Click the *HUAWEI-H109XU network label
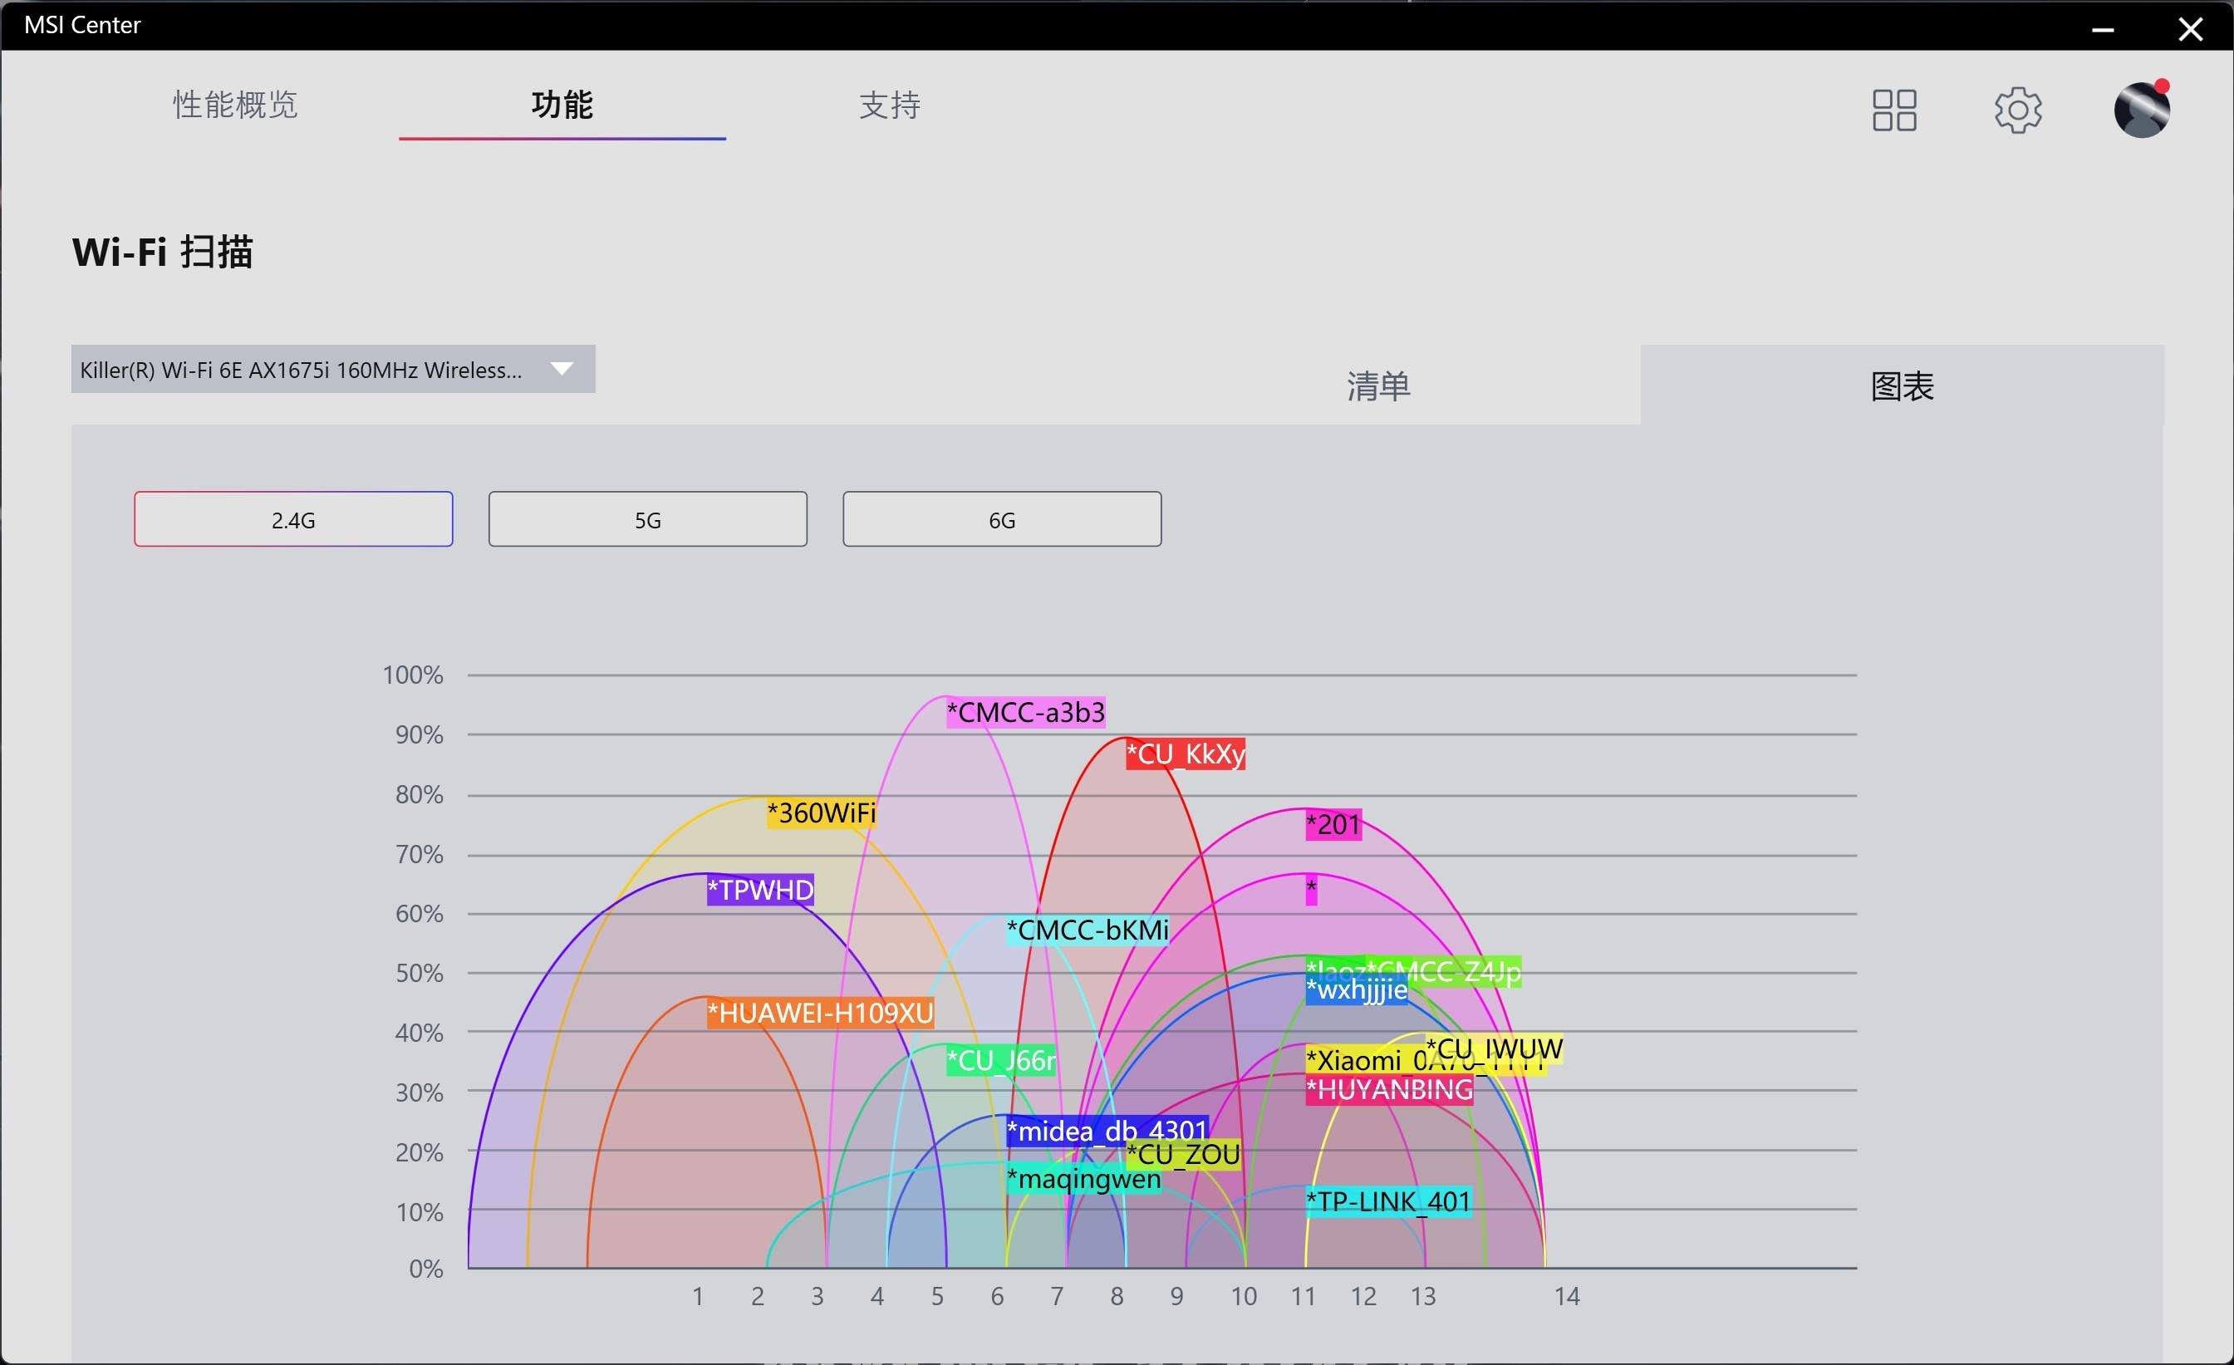The image size is (2234, 1365). click(820, 1014)
